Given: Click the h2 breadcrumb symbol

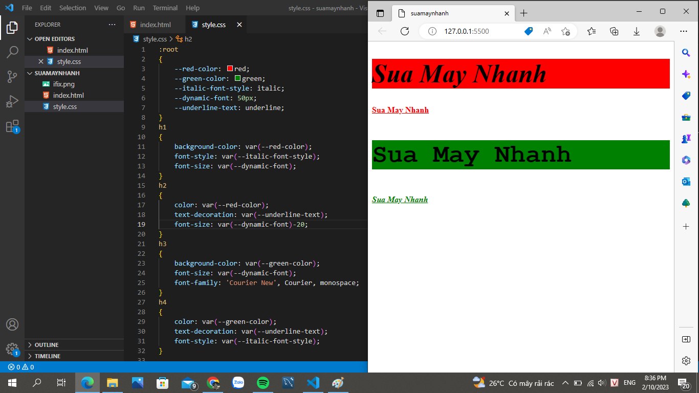Looking at the screenshot, I should (184, 39).
